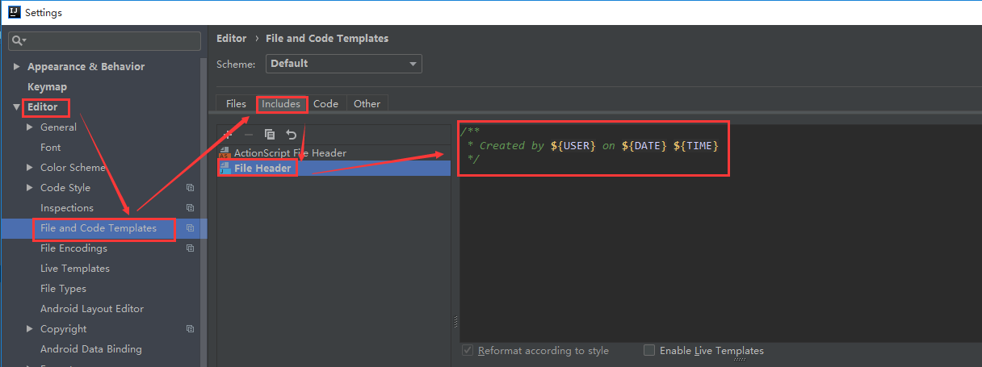Click the add template plus icon
This screenshot has height=367, width=982.
pos(228,135)
